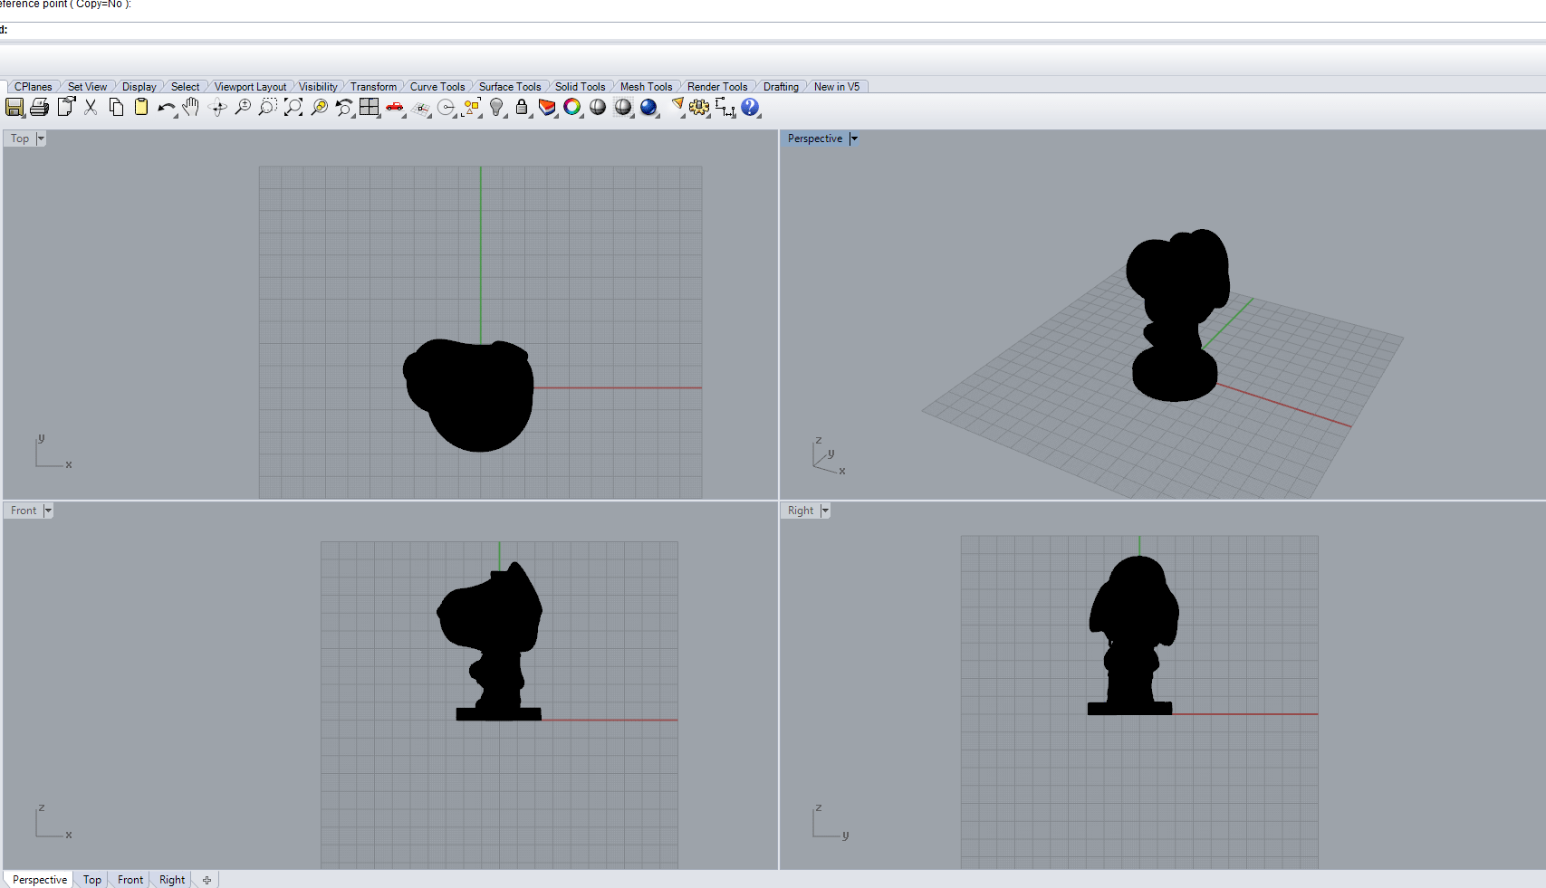Click the Hide objects lightbulb icon
This screenshot has height=888, width=1546.
click(497, 107)
